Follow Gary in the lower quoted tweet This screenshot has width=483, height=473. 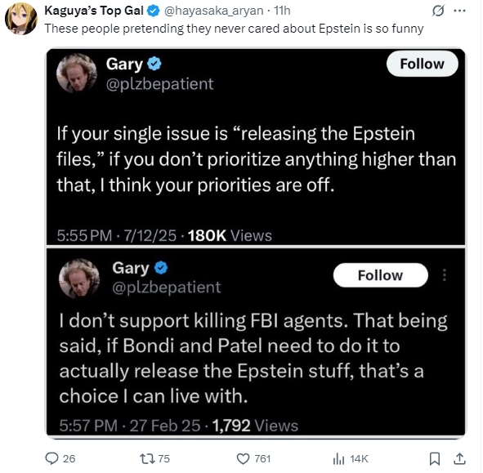(380, 275)
